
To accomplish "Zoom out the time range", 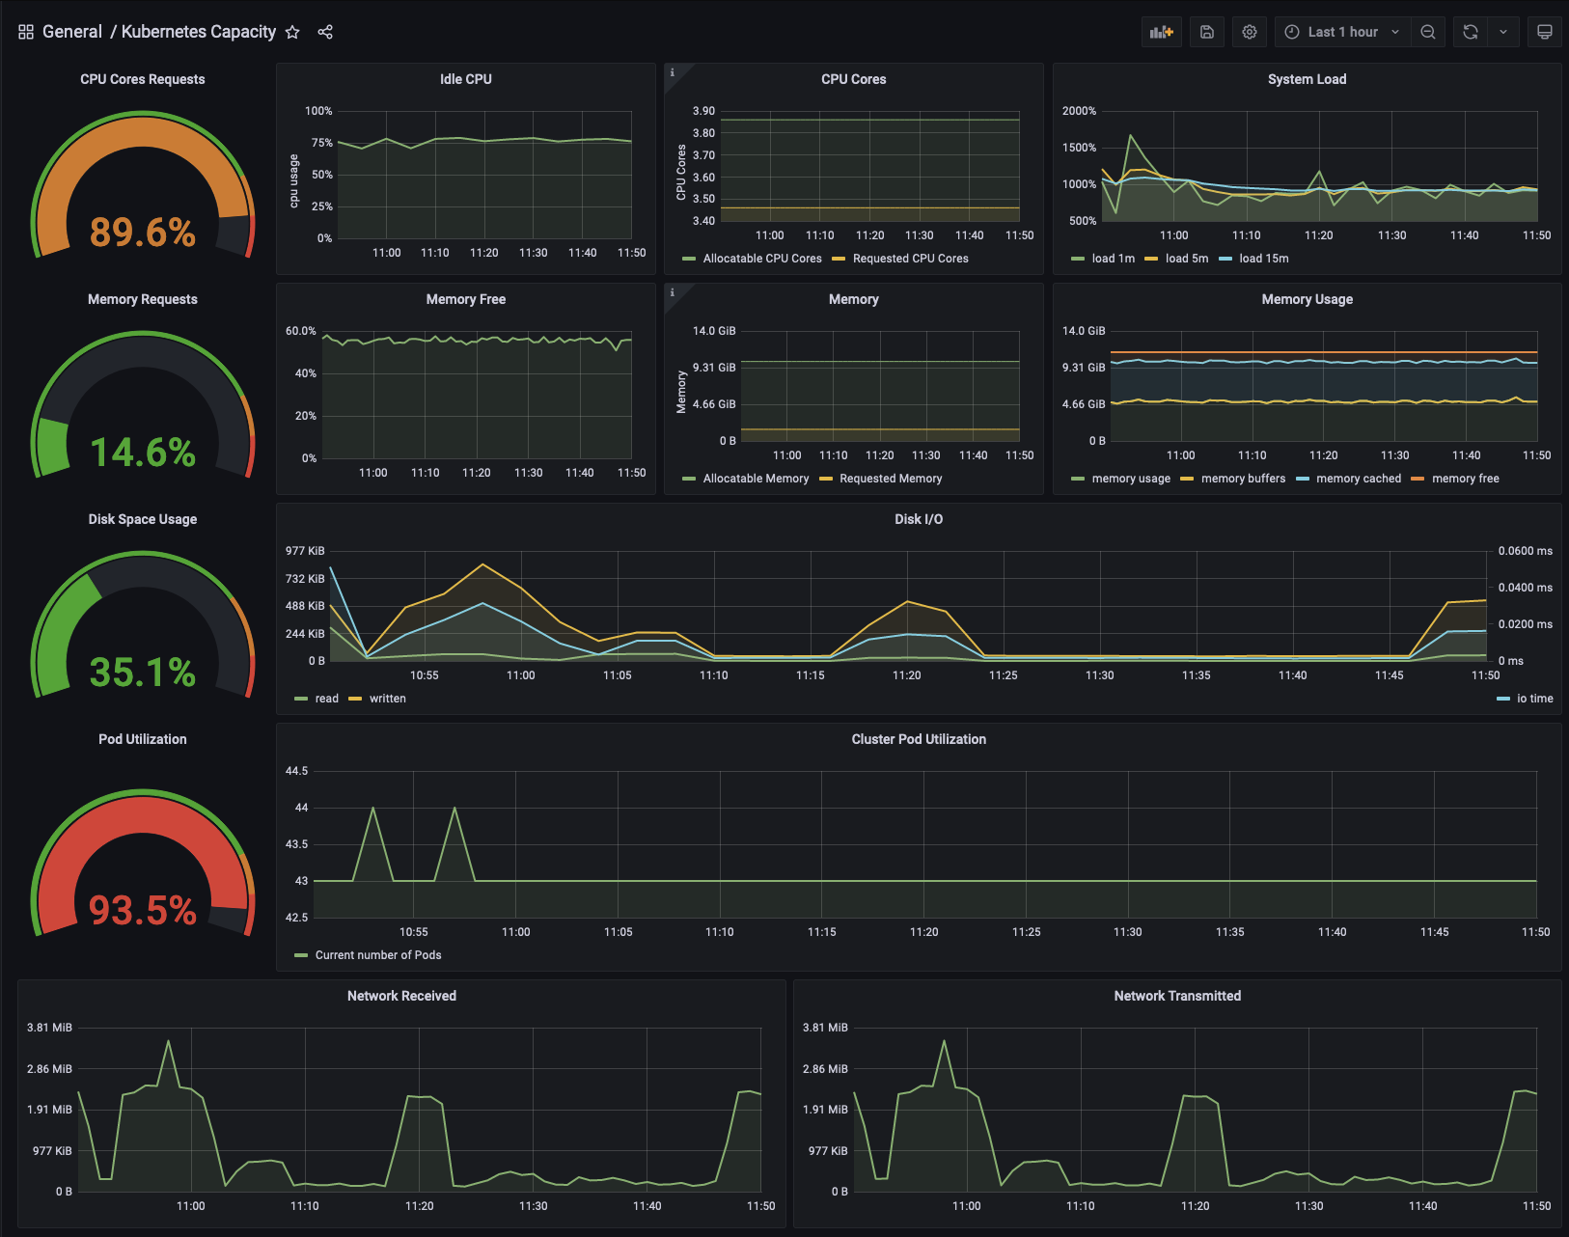I will (1427, 32).
